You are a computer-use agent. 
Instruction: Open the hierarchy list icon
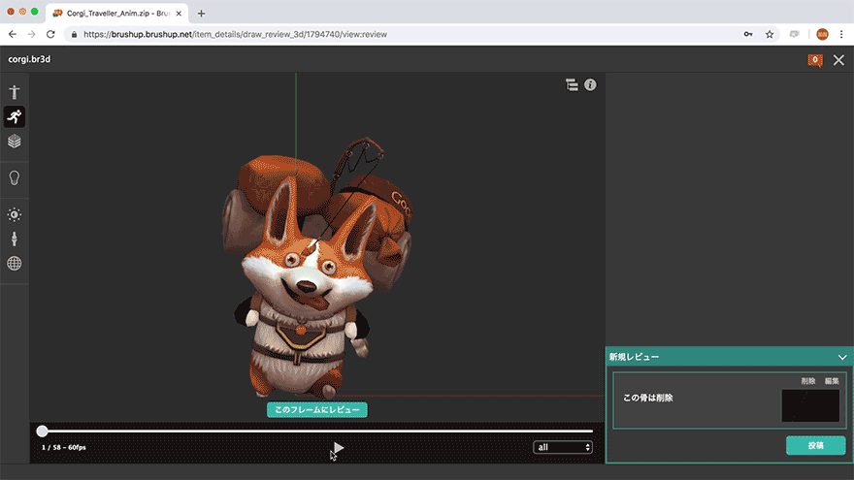point(572,85)
